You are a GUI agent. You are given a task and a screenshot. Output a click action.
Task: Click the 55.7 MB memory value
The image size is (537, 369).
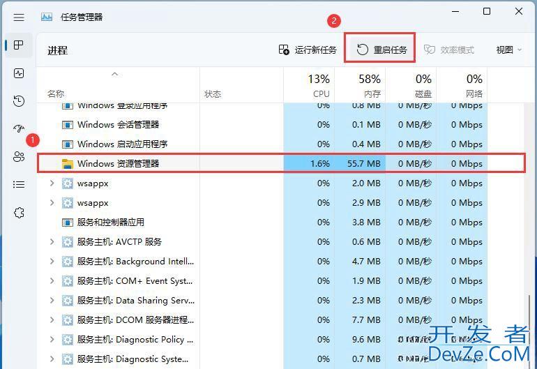pyautogui.click(x=364, y=164)
